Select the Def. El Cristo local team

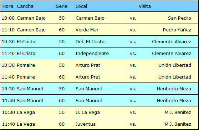click(x=90, y=42)
